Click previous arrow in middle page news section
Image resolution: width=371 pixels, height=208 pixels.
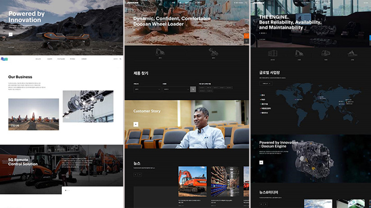click(x=135, y=175)
